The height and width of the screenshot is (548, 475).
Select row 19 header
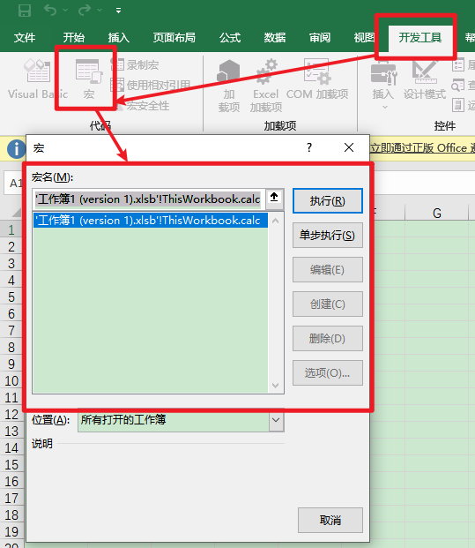[x=11, y=531]
